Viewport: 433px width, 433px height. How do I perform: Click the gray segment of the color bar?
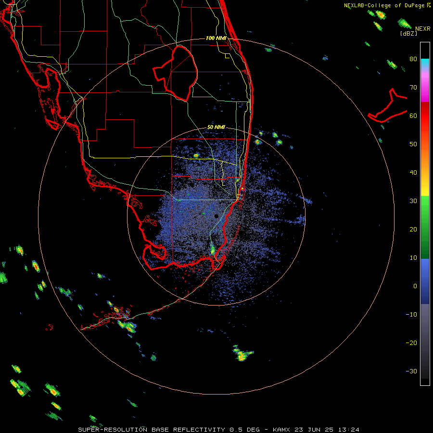coord(425,341)
